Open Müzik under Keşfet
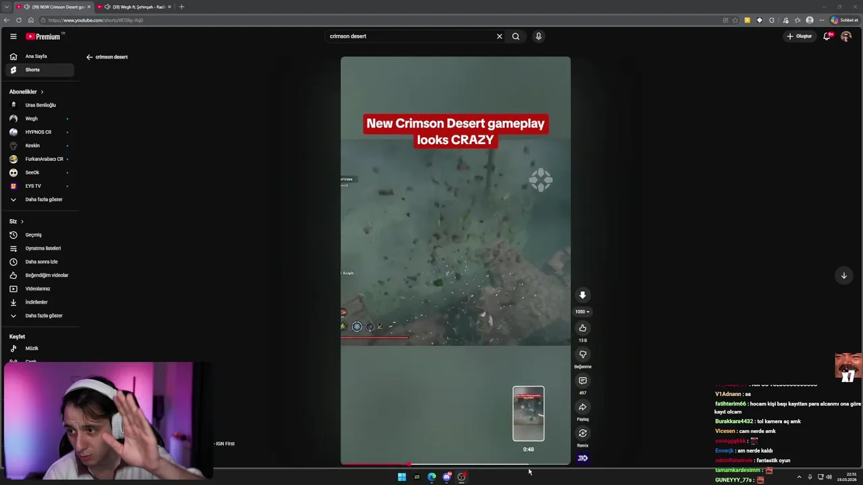The width and height of the screenshot is (863, 485). [x=39, y=348]
